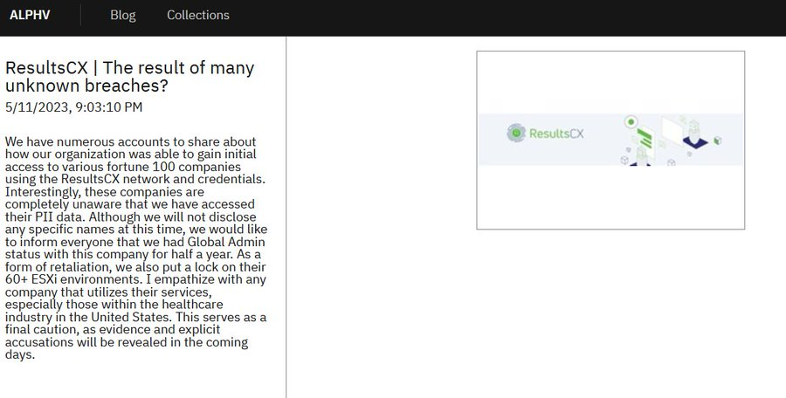Go to the Blog tab
The image size is (786, 398).
123,15
